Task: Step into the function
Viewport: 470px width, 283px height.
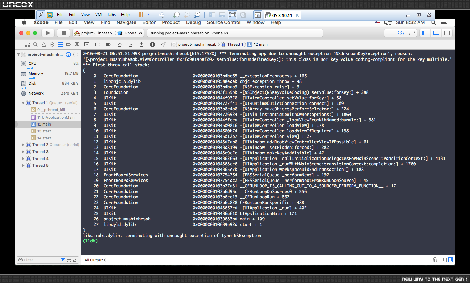Action: click(131, 44)
